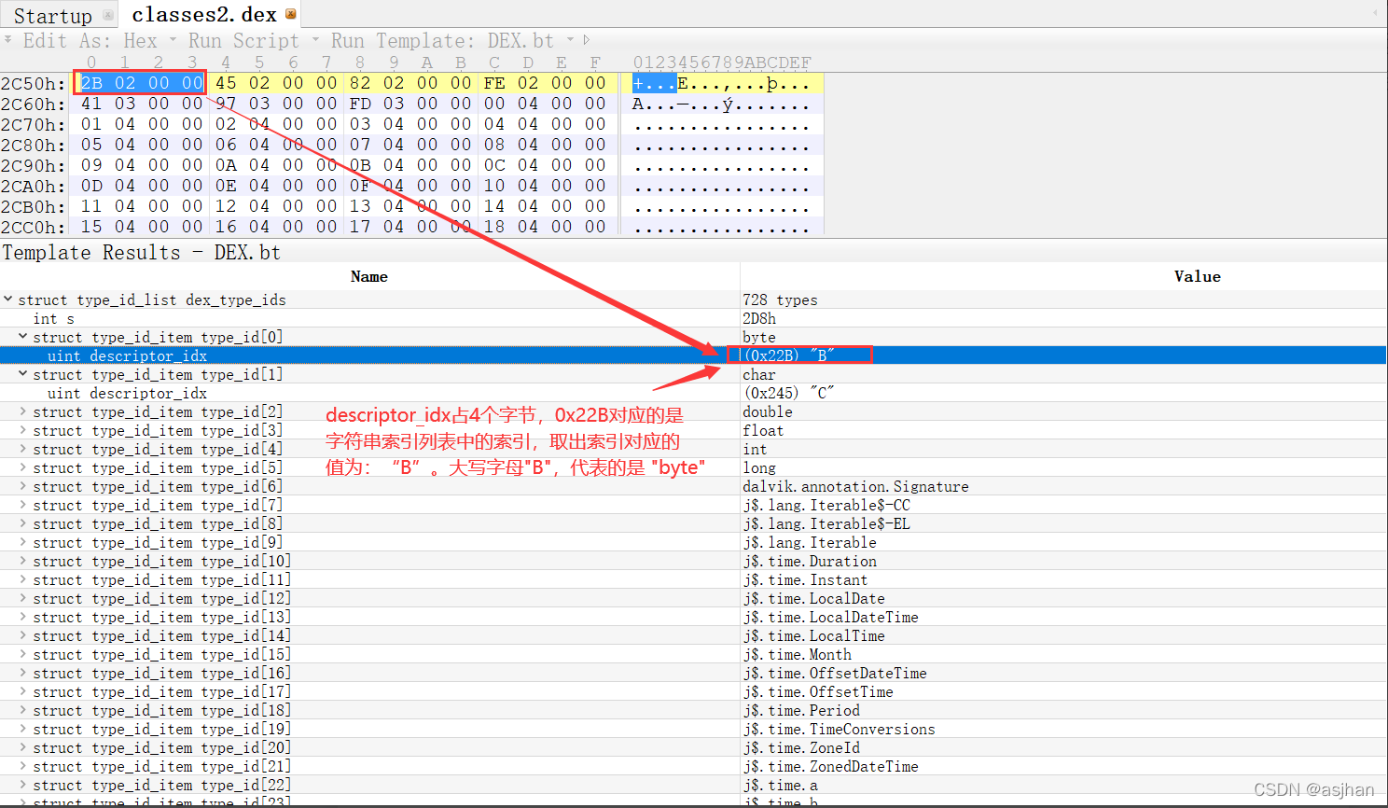Click ASCII text column of row 2C60h
This screenshot has width=1388, height=808.
[x=721, y=104]
